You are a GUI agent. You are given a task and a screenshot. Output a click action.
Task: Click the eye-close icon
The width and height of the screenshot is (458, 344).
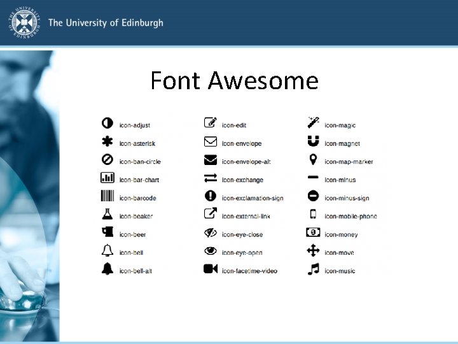click(x=211, y=233)
